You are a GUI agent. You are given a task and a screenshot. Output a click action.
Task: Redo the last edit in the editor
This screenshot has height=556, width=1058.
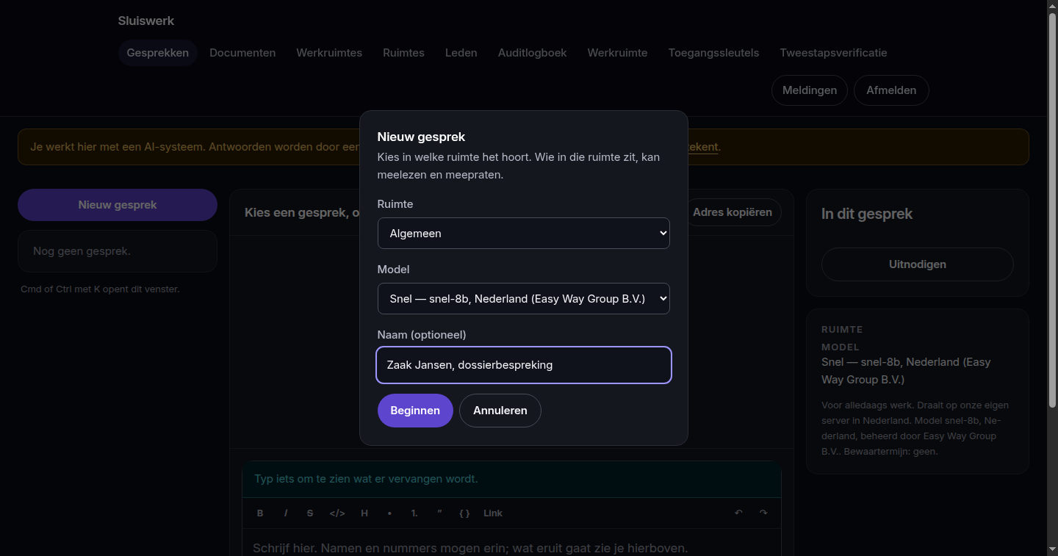(x=763, y=513)
